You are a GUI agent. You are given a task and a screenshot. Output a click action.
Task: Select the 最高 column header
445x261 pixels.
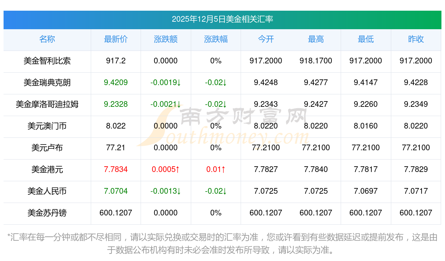(316, 39)
